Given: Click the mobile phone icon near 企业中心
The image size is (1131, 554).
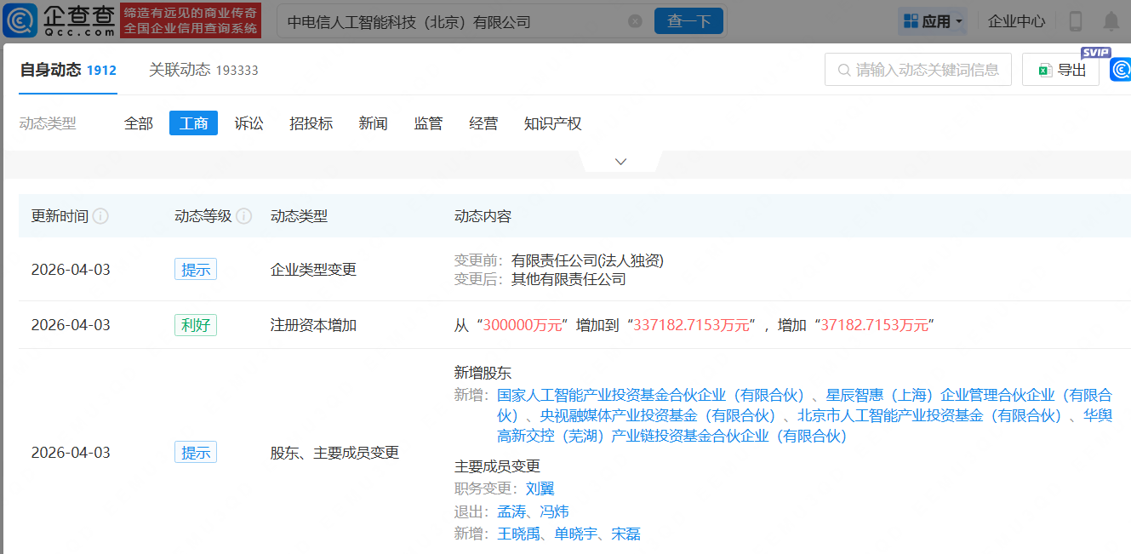Looking at the screenshot, I should pyautogui.click(x=1074, y=20).
